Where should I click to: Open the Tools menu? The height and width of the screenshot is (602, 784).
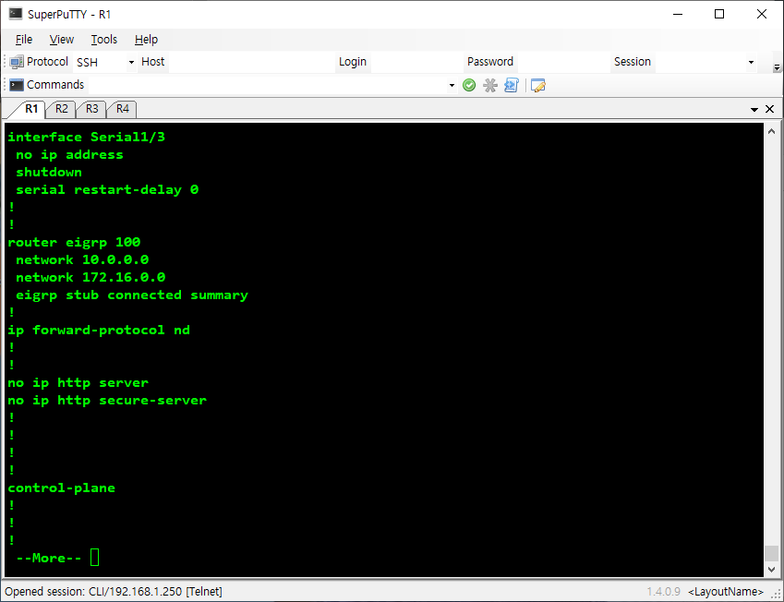[x=104, y=40]
